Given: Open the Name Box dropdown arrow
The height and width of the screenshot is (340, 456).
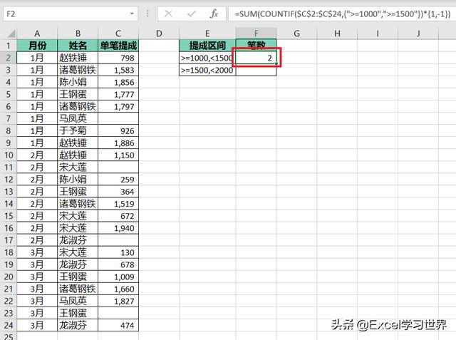Looking at the screenshot, I should click(x=132, y=14).
